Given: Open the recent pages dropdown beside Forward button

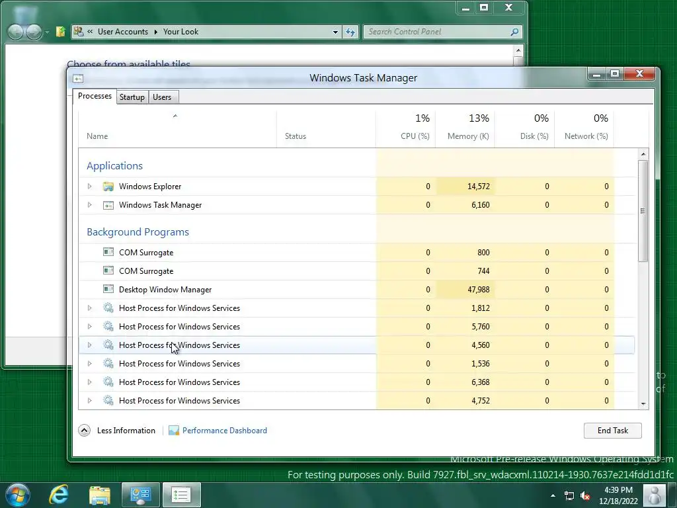Looking at the screenshot, I should tap(47, 32).
